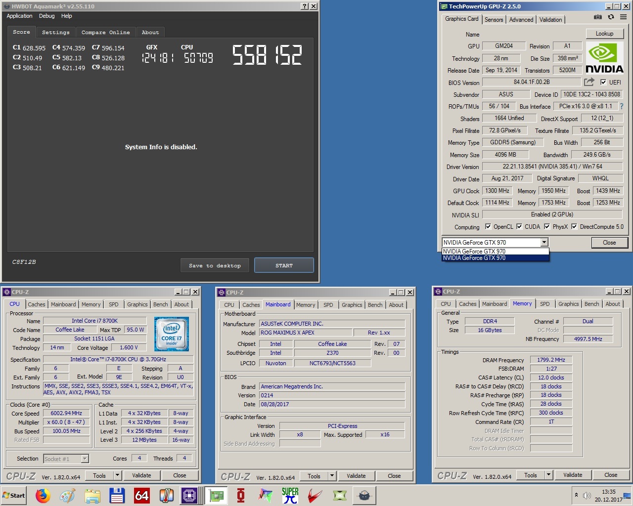Select the highlighted GTX 970 list entry
The width and height of the screenshot is (633, 506).
pyautogui.click(x=495, y=258)
